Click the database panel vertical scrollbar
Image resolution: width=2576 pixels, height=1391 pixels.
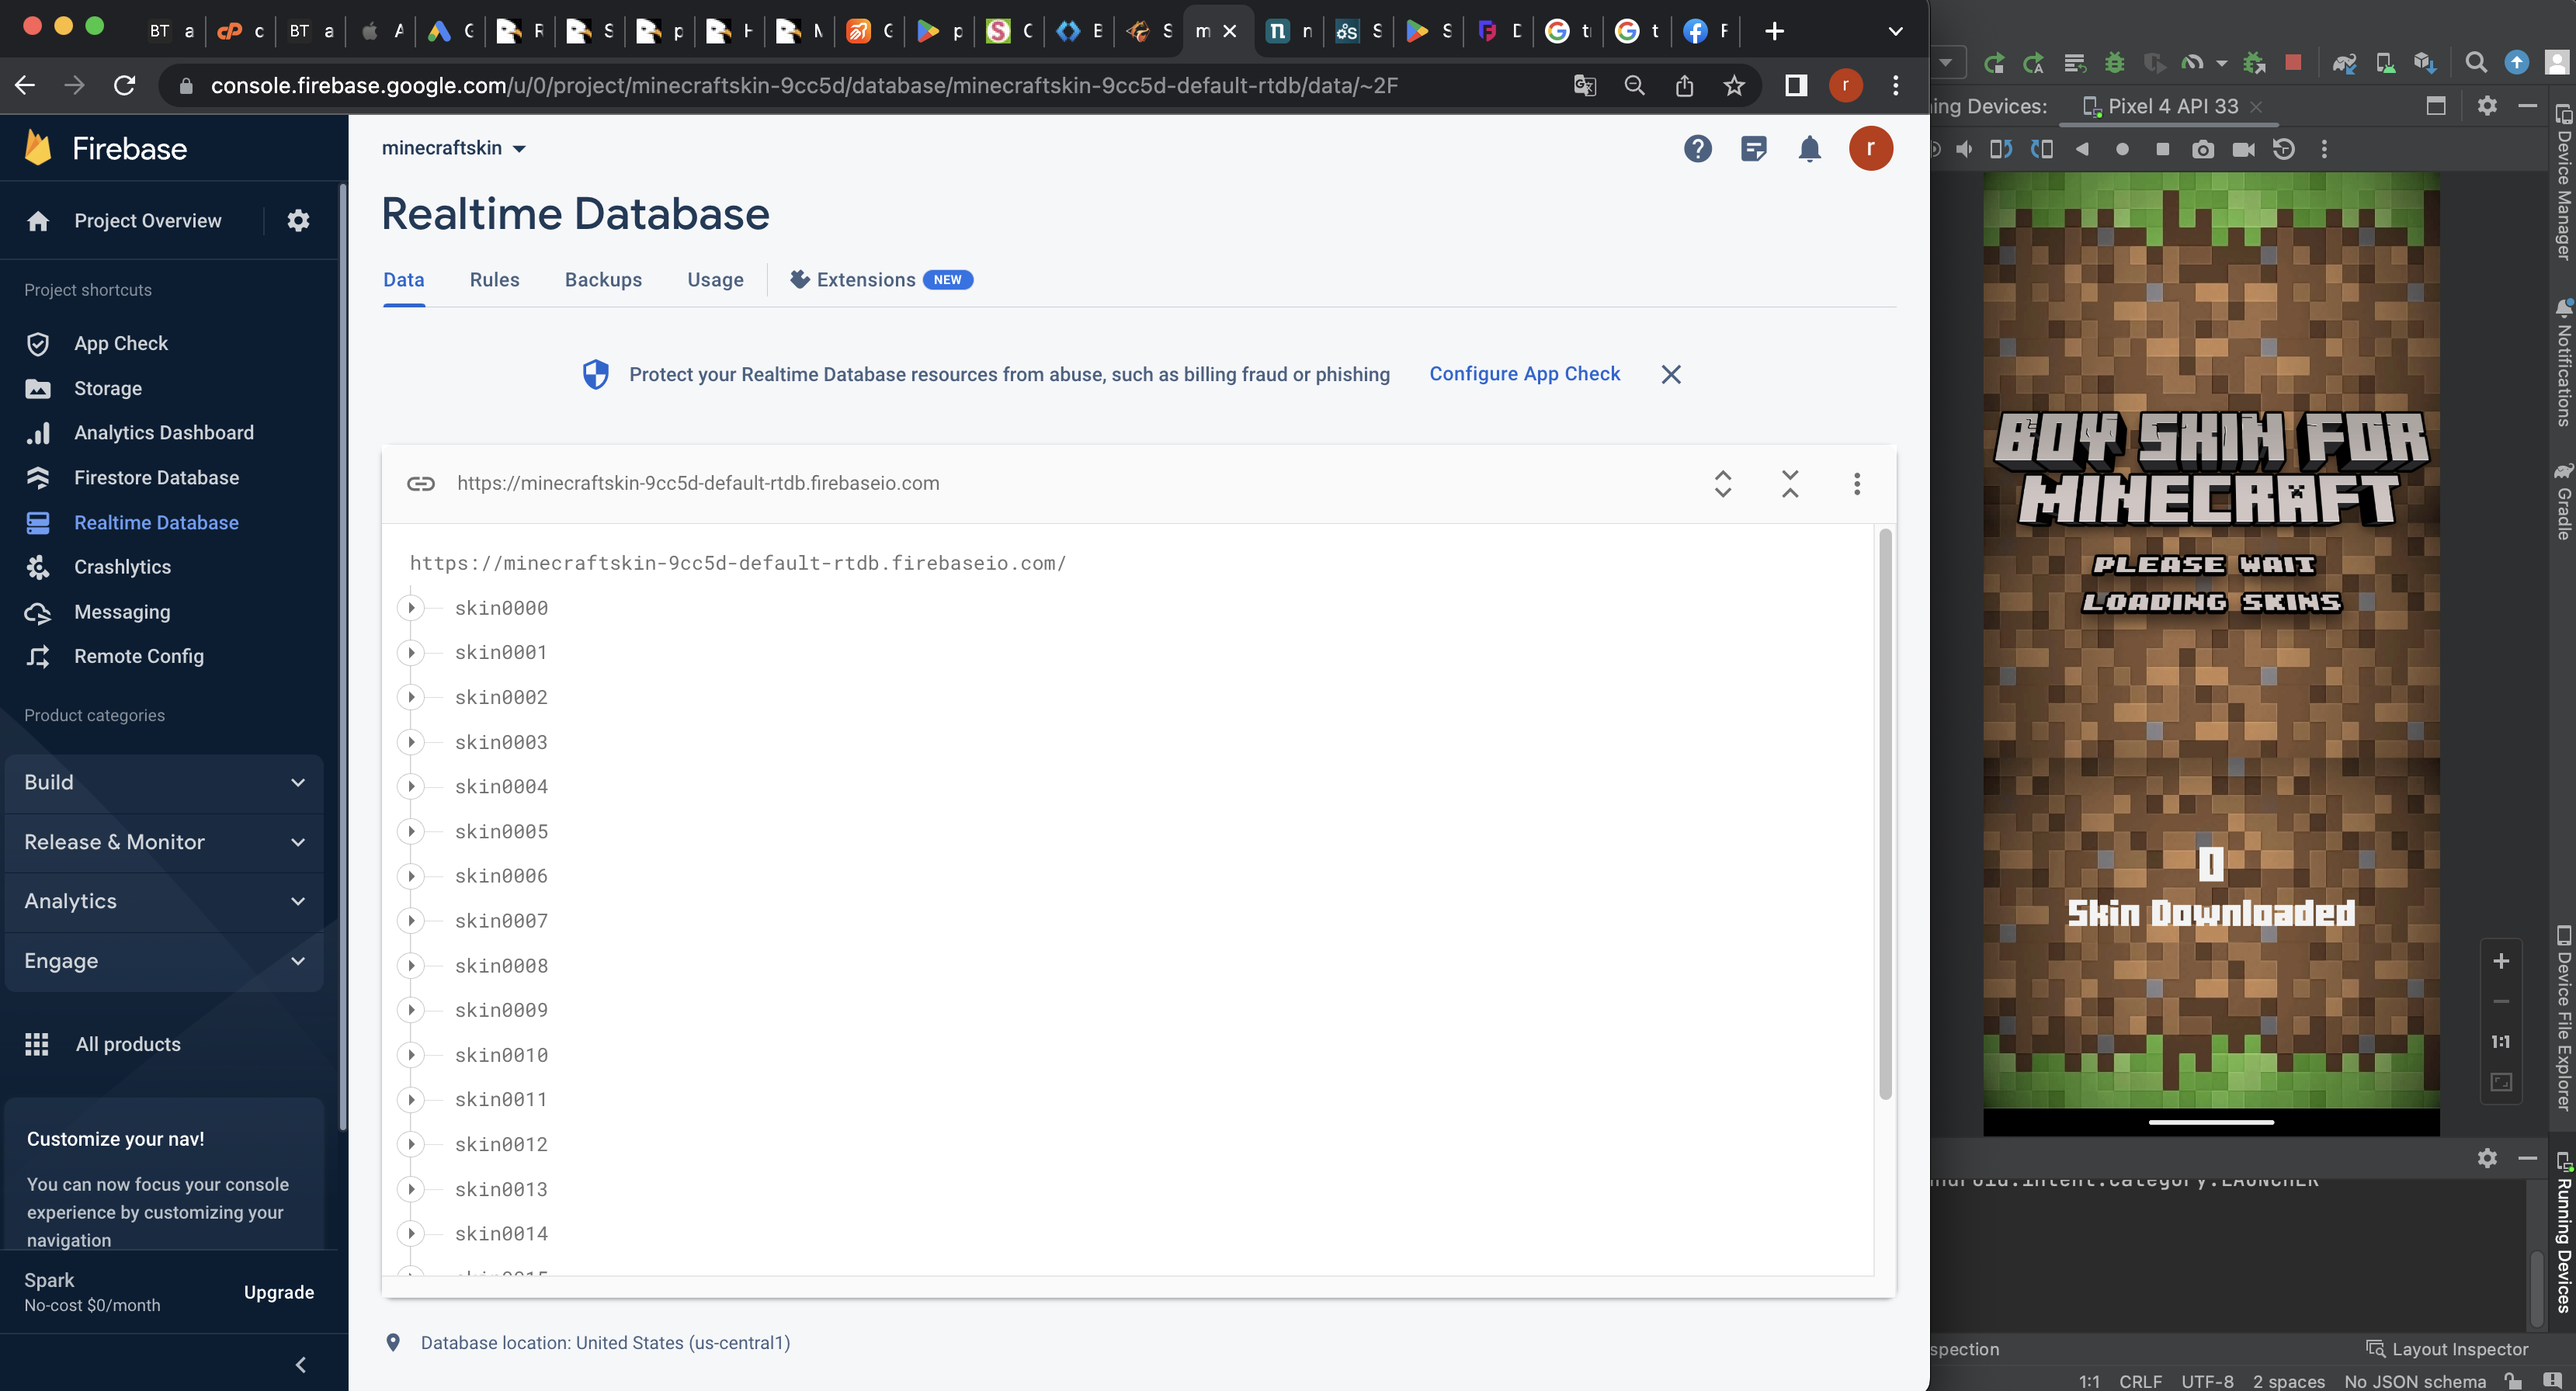1885,815
